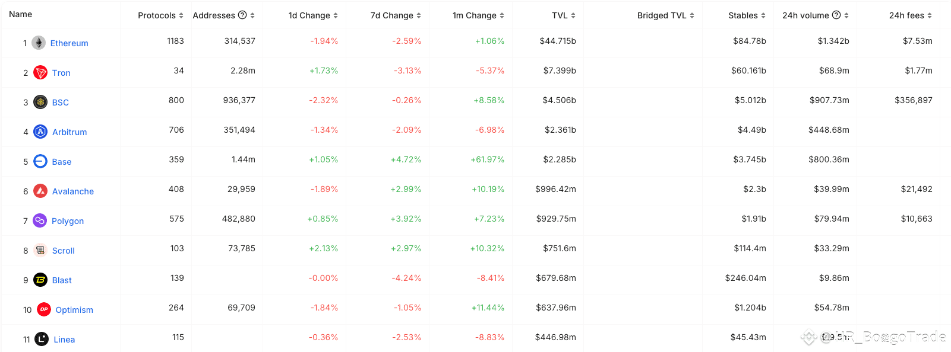Click the 24h volume help question-mark icon
951x352 pixels.
(x=836, y=15)
